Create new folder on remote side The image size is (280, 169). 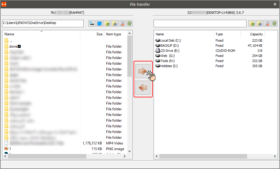point(259,23)
